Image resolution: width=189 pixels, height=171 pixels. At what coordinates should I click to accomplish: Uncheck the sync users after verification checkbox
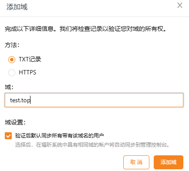pyautogui.click(x=8, y=136)
